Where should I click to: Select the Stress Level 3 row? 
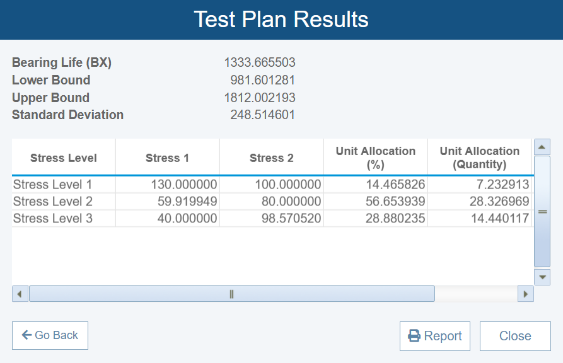coord(52,218)
